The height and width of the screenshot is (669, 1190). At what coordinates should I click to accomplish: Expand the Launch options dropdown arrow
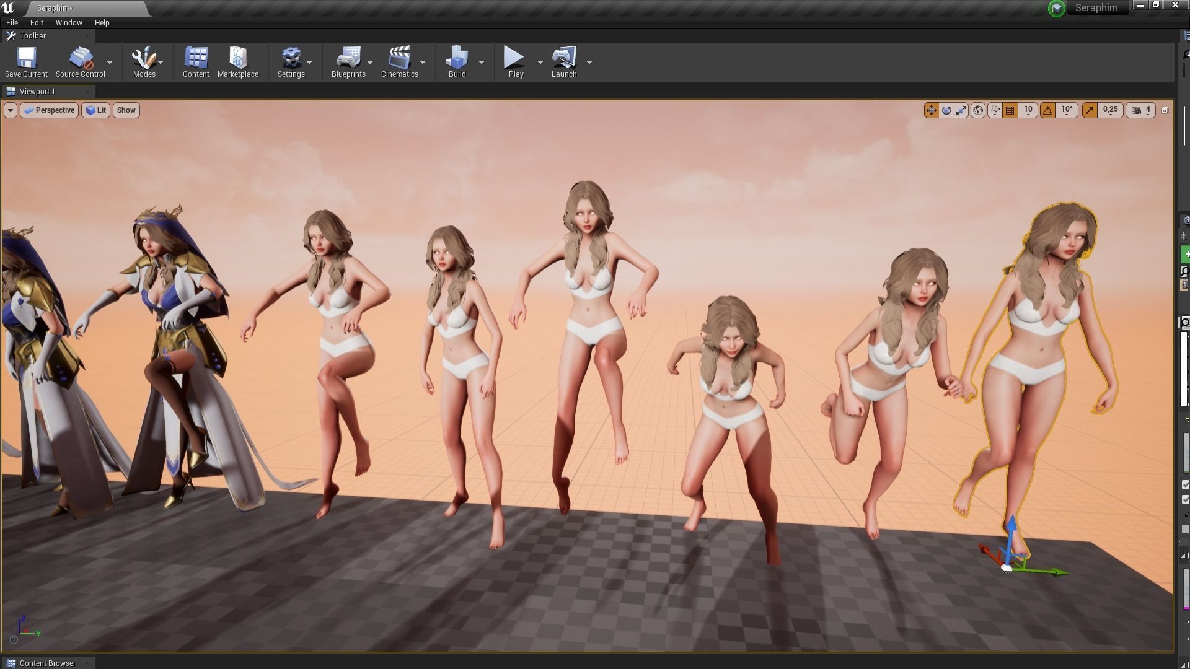[x=589, y=63]
